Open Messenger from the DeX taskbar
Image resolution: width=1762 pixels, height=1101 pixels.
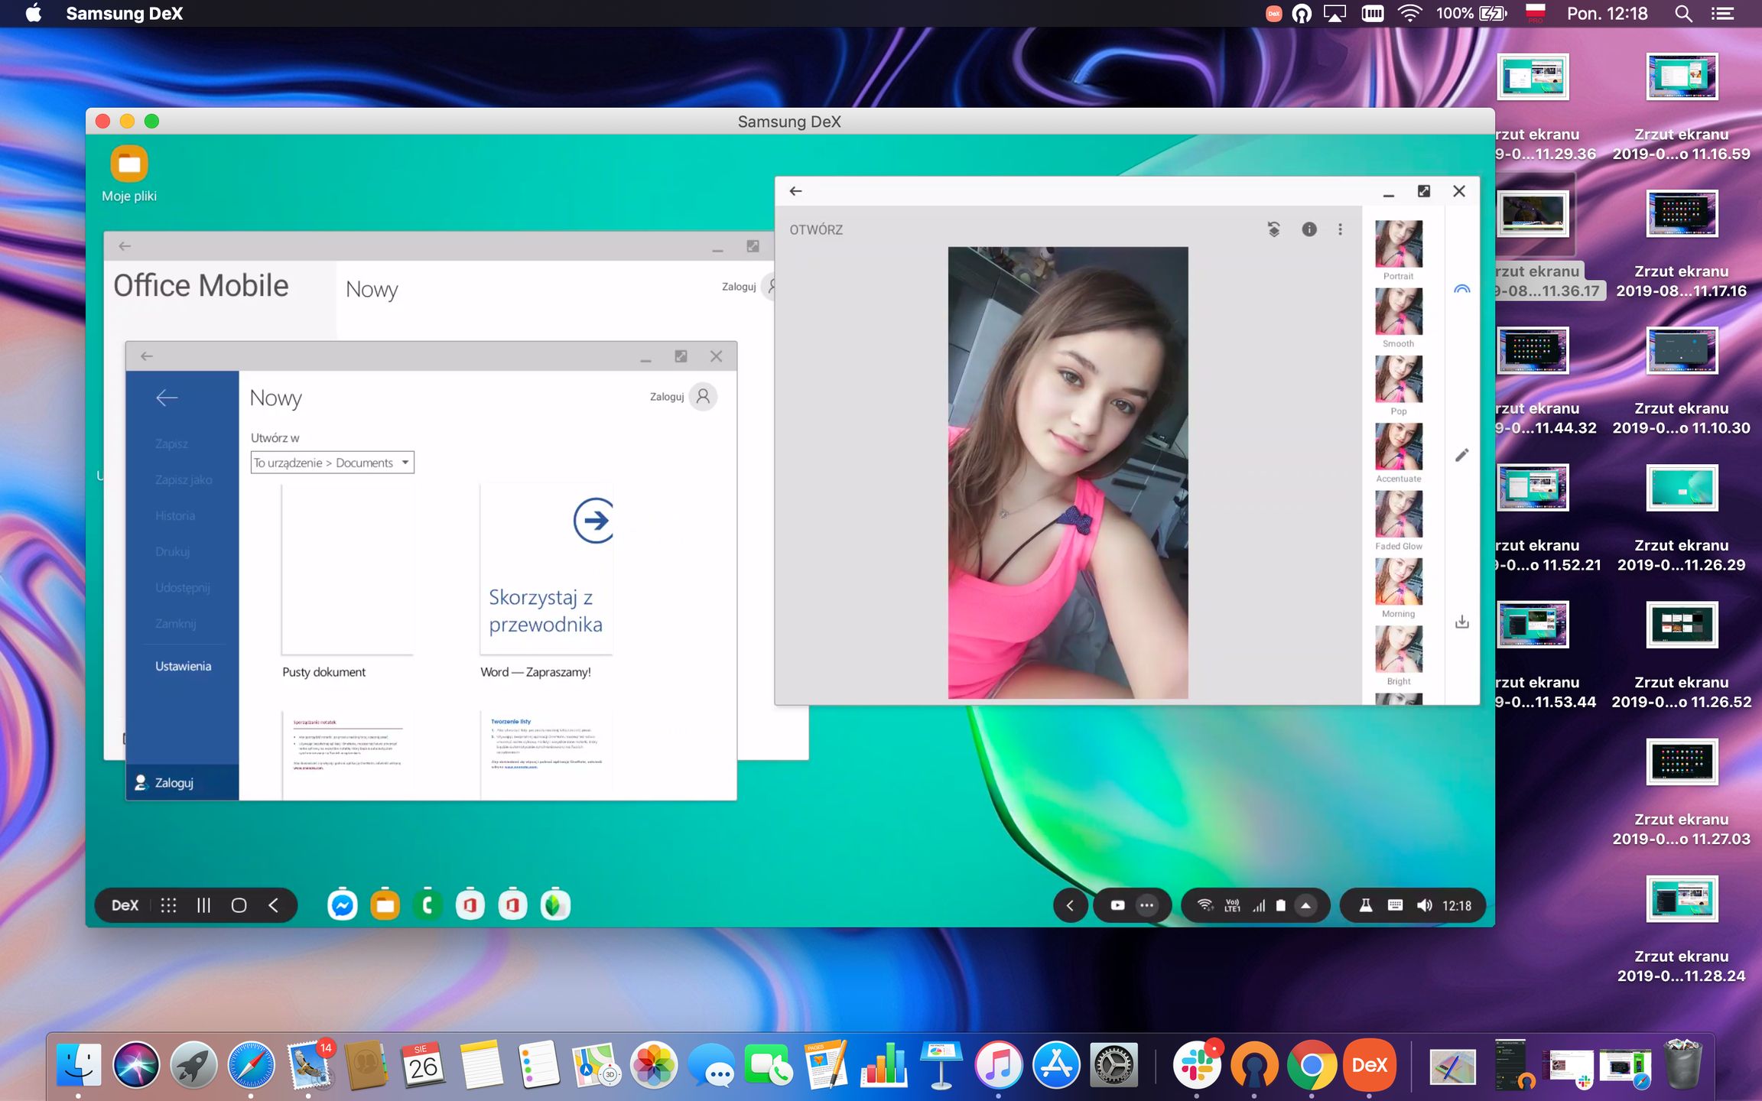tap(343, 905)
